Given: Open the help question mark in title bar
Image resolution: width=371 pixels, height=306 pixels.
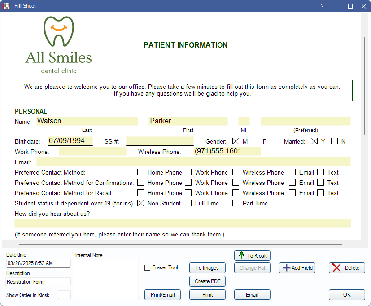Looking at the screenshot, I should 322,6.
